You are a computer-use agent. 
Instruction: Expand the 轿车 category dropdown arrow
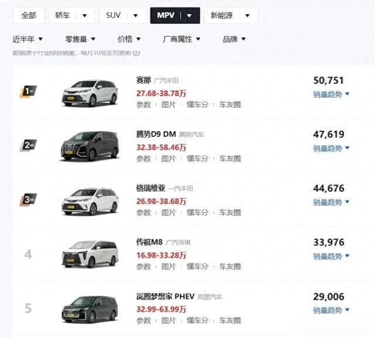84,16
